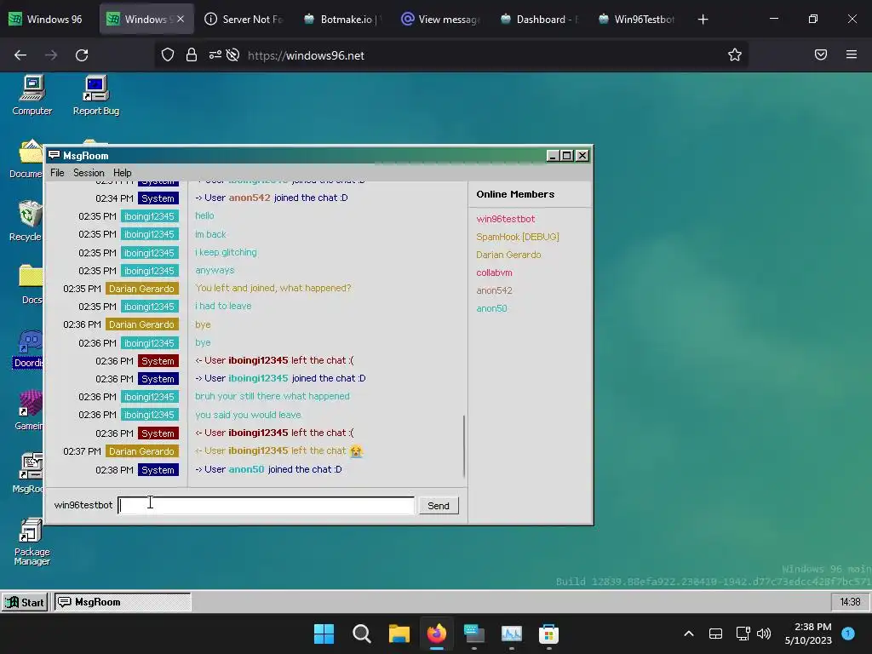872x654 pixels.
Task: Click the MsgRoom taskbar button
Action: [123, 602]
